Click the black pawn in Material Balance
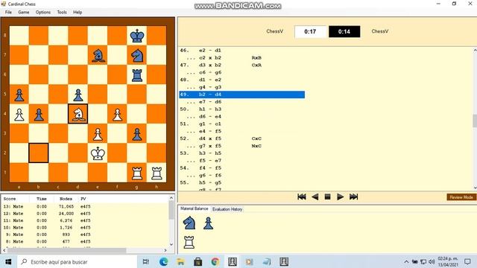 pos(209,223)
